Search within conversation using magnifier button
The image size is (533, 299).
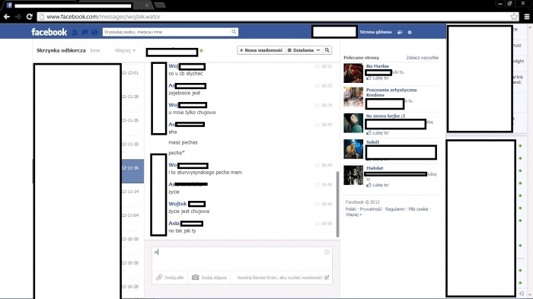click(x=327, y=50)
